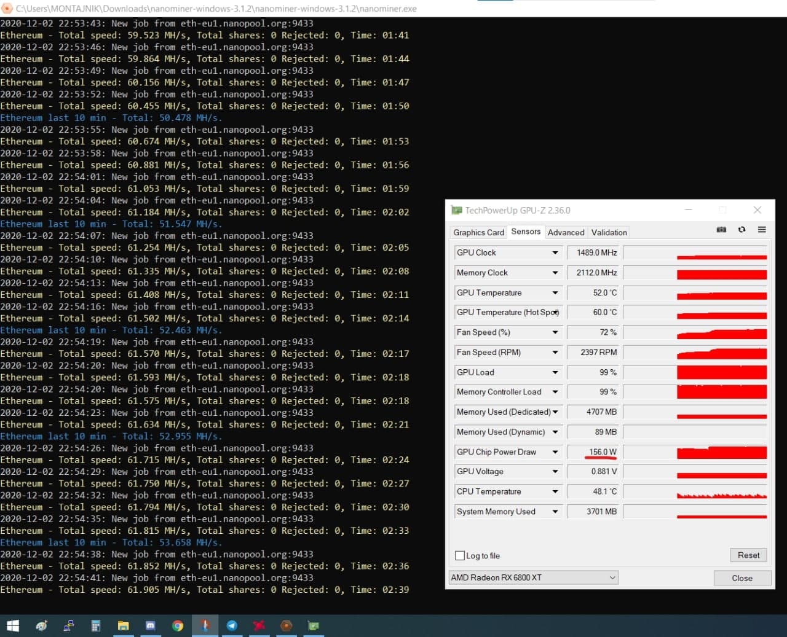
Task: Open File Explorer from the taskbar
Action: pyautogui.click(x=123, y=625)
